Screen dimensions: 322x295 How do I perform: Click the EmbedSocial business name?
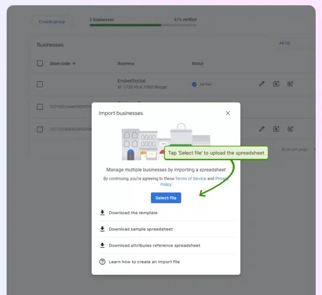(131, 81)
